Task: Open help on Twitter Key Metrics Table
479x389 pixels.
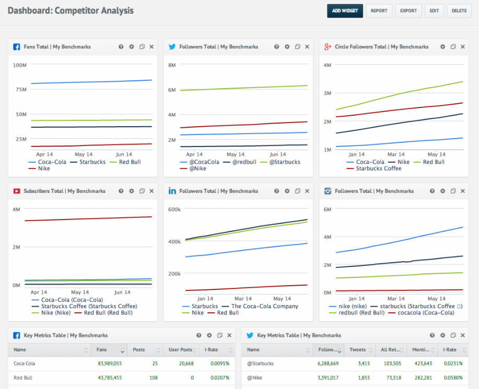Action: 432,335
